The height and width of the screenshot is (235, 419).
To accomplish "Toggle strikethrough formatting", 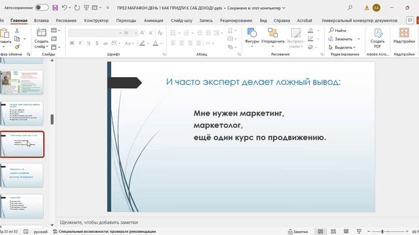I will click(105, 43).
